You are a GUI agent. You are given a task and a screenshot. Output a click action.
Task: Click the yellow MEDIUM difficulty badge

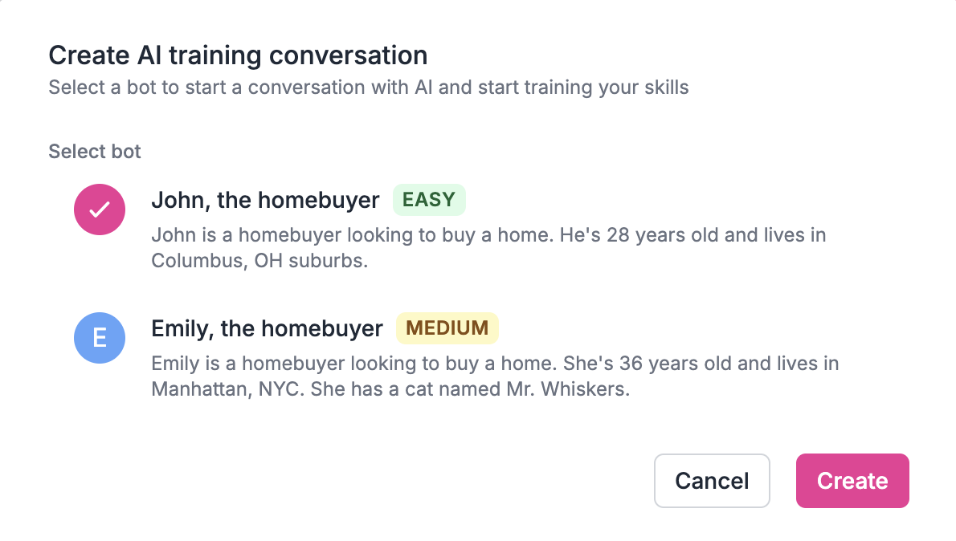[447, 327]
